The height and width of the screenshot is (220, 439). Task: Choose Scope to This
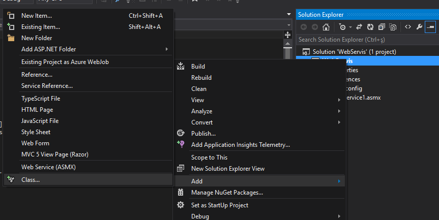pos(259,158)
